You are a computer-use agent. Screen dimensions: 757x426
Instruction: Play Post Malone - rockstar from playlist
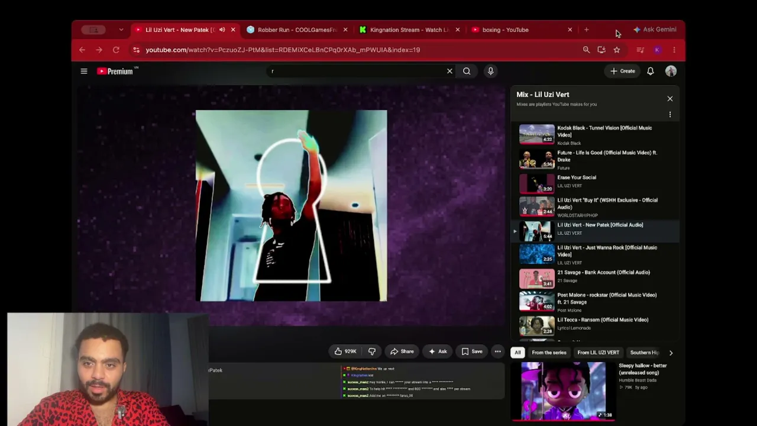(595, 301)
